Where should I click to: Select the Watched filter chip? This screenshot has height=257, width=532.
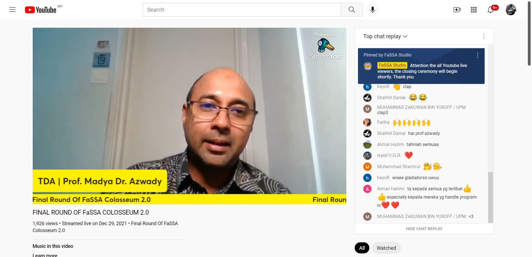(x=386, y=248)
